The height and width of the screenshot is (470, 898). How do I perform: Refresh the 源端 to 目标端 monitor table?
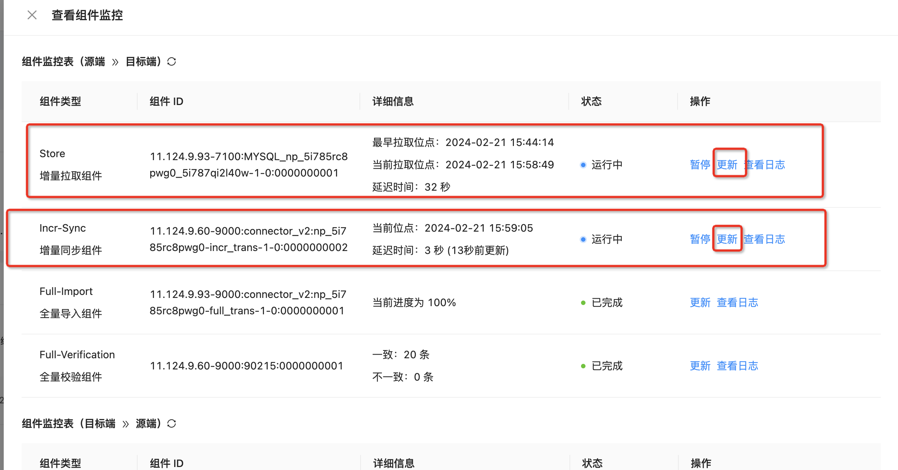(x=172, y=61)
